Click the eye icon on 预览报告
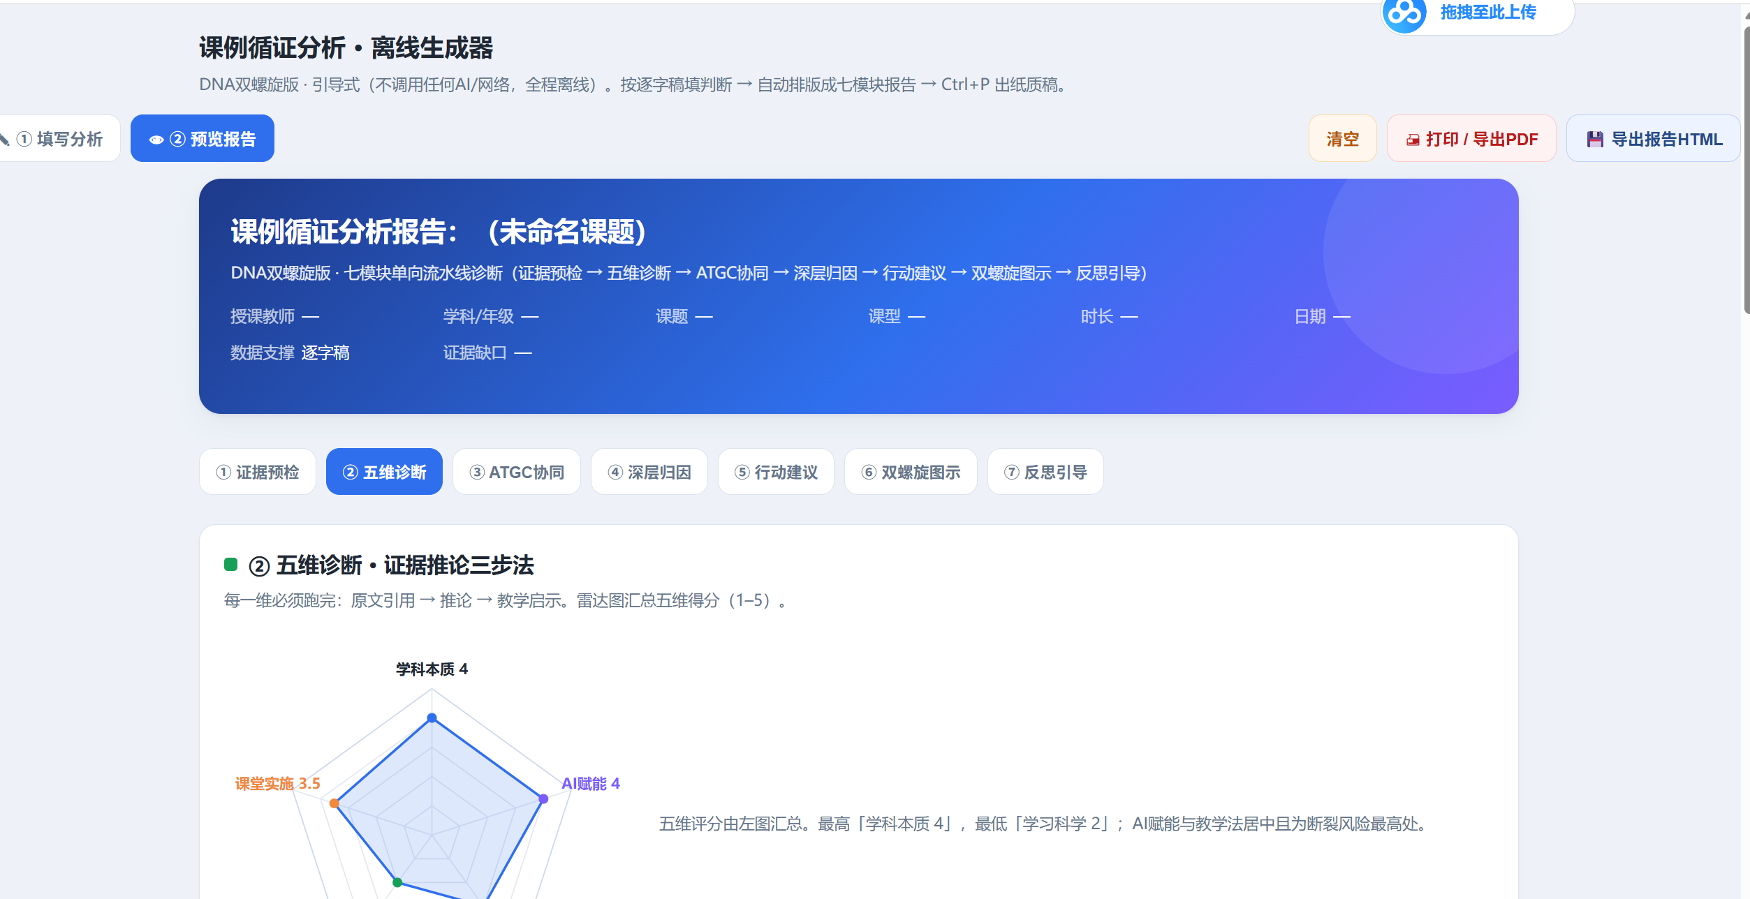This screenshot has width=1750, height=899. 156,140
